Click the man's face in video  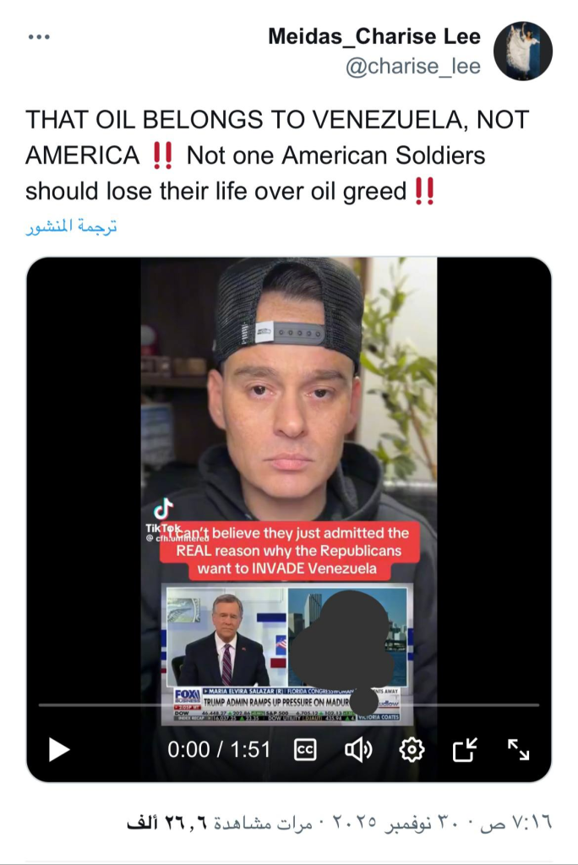[287, 405]
